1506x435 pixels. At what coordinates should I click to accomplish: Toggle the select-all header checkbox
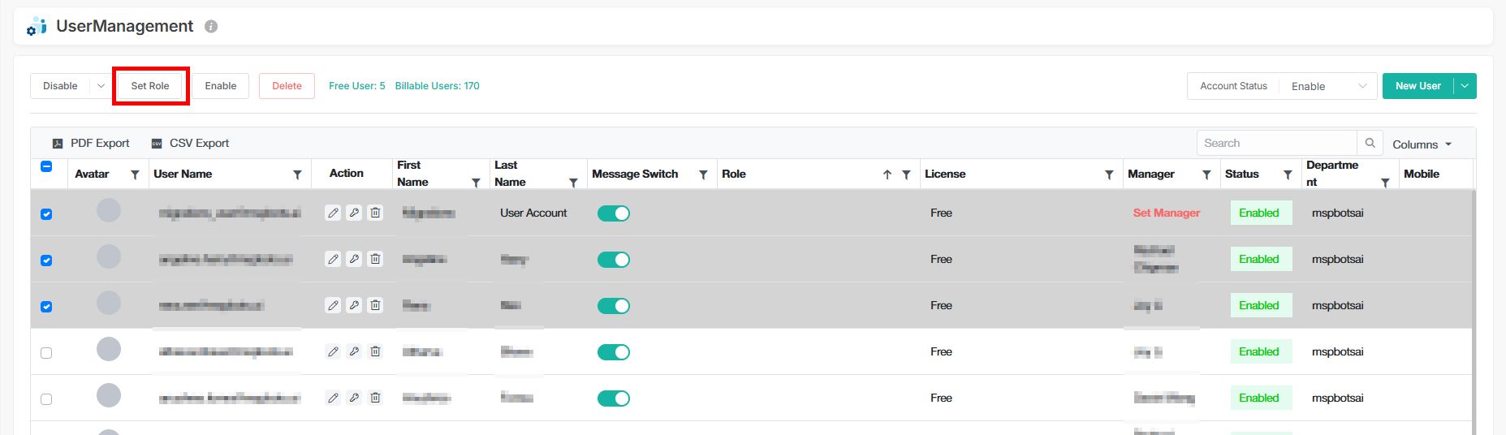[x=46, y=166]
